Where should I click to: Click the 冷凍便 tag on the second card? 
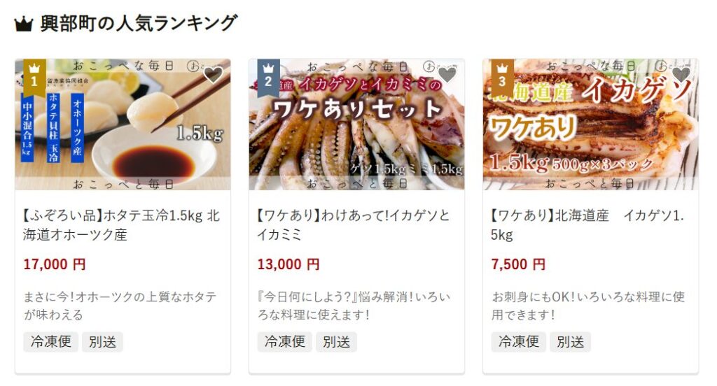(285, 342)
